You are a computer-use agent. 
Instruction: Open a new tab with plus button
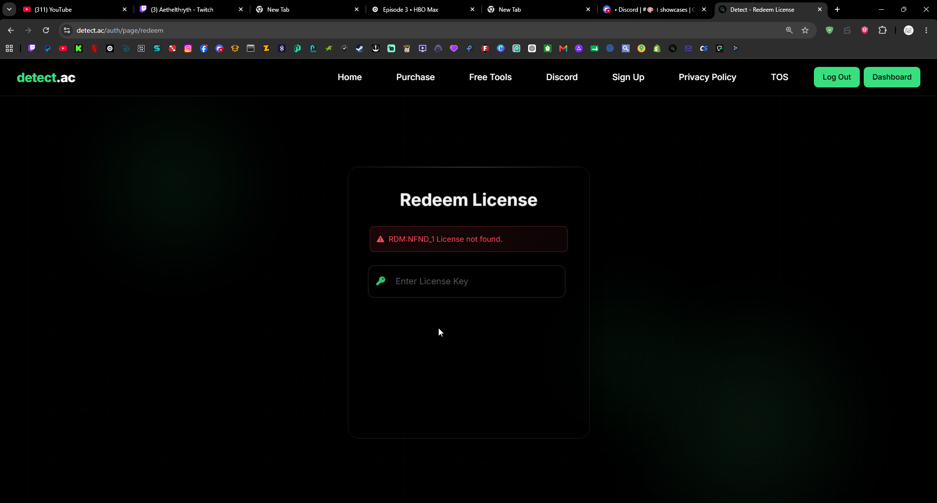[x=837, y=9]
